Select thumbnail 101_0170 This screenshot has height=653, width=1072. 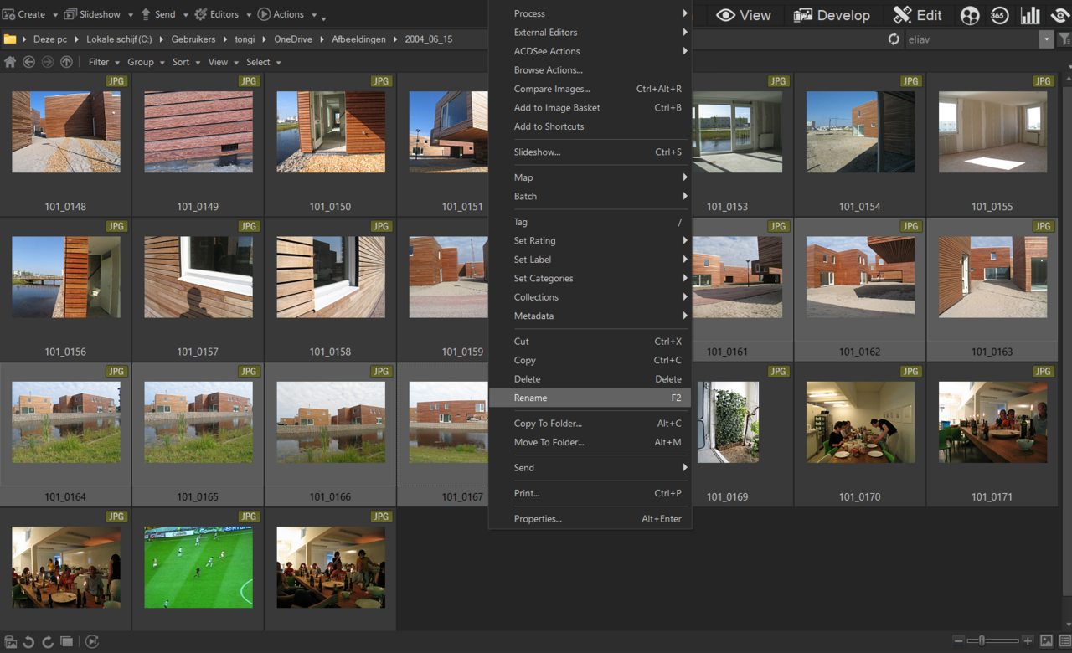click(x=859, y=424)
